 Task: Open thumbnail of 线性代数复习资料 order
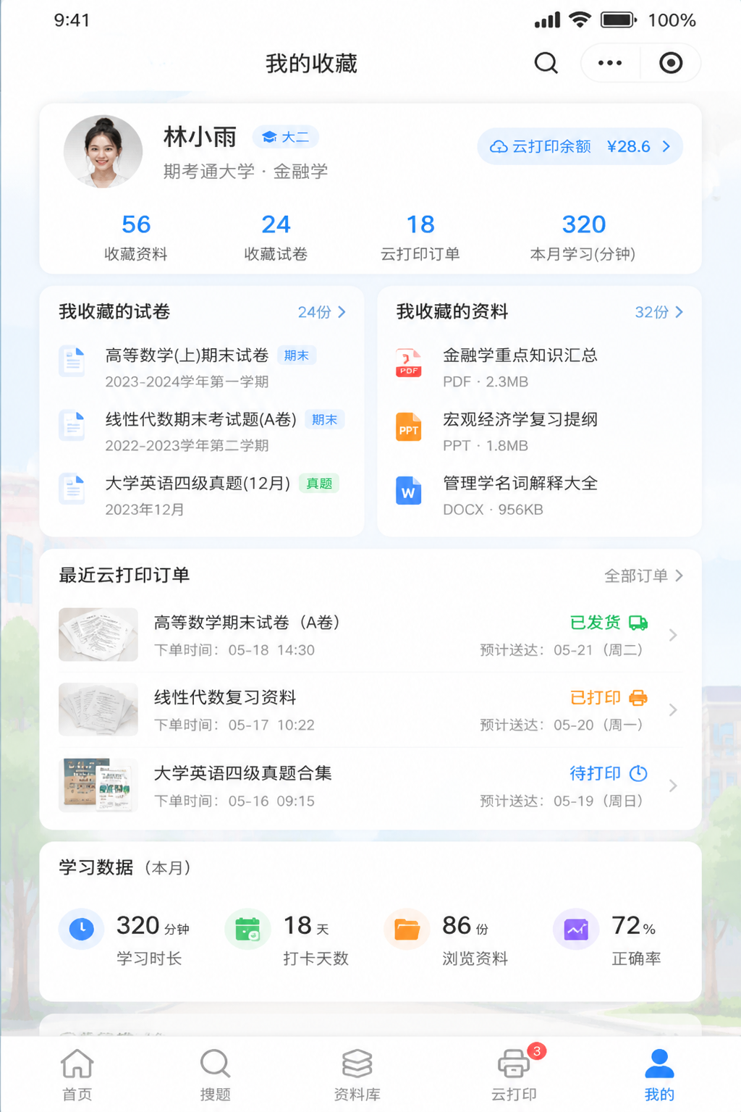coord(98,709)
